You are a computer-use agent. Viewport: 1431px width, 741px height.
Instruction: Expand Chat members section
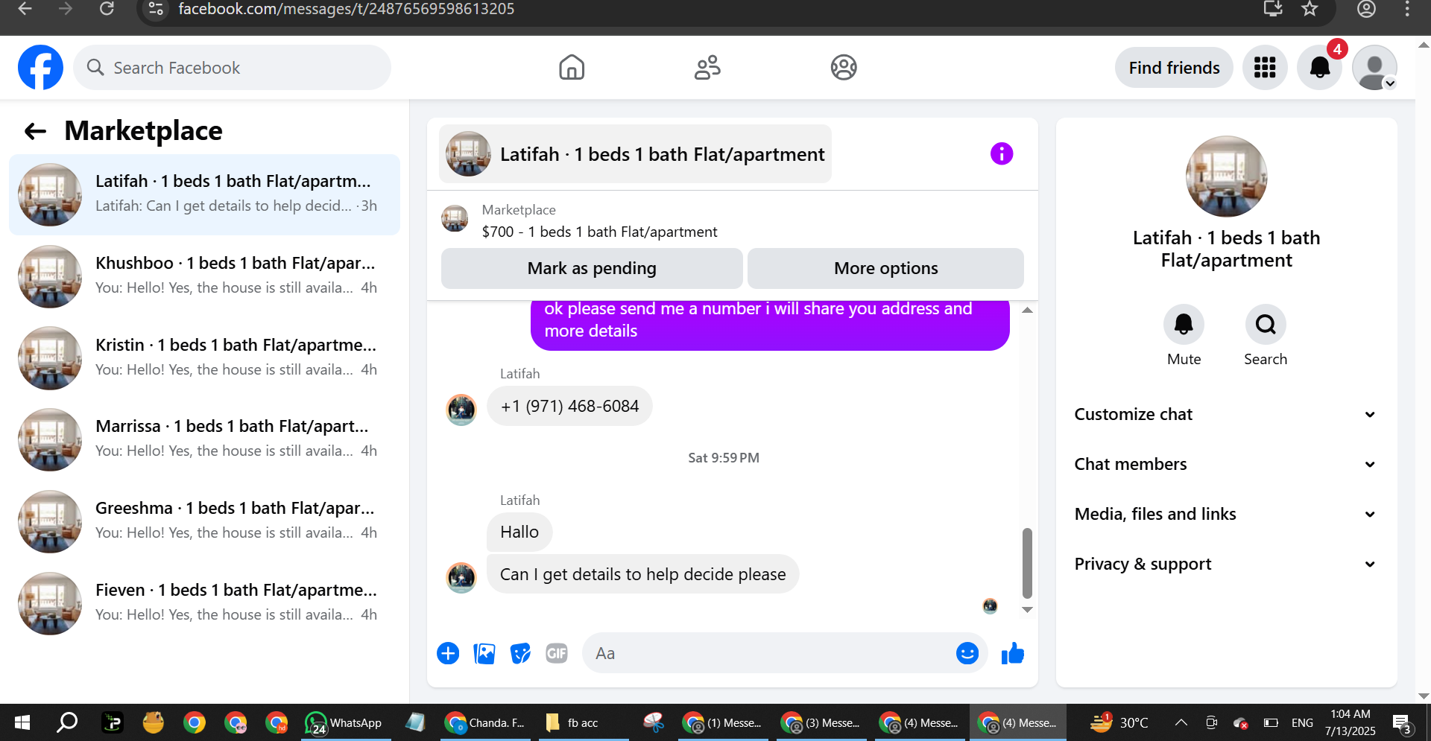[x=1226, y=465]
